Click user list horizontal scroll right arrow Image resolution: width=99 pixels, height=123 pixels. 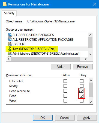[86, 59]
